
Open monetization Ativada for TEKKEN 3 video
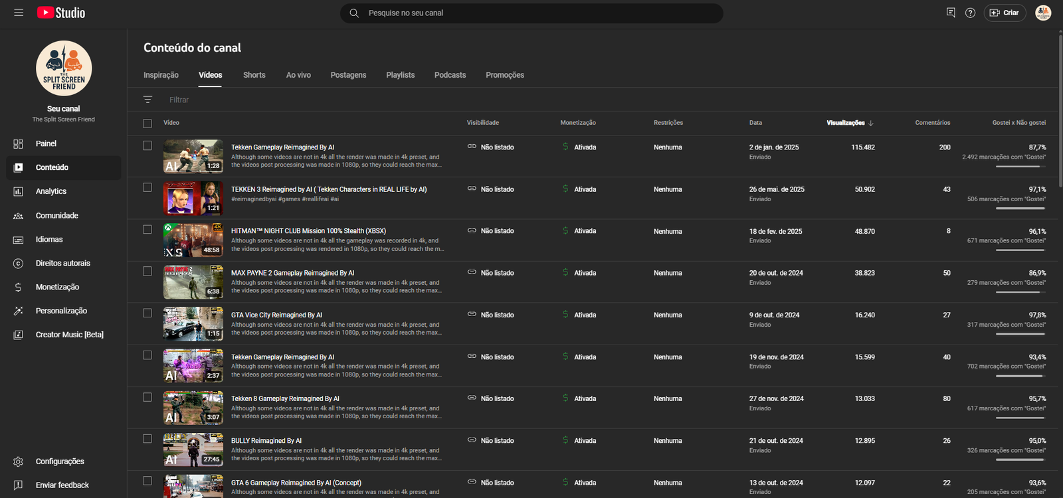[x=579, y=189]
